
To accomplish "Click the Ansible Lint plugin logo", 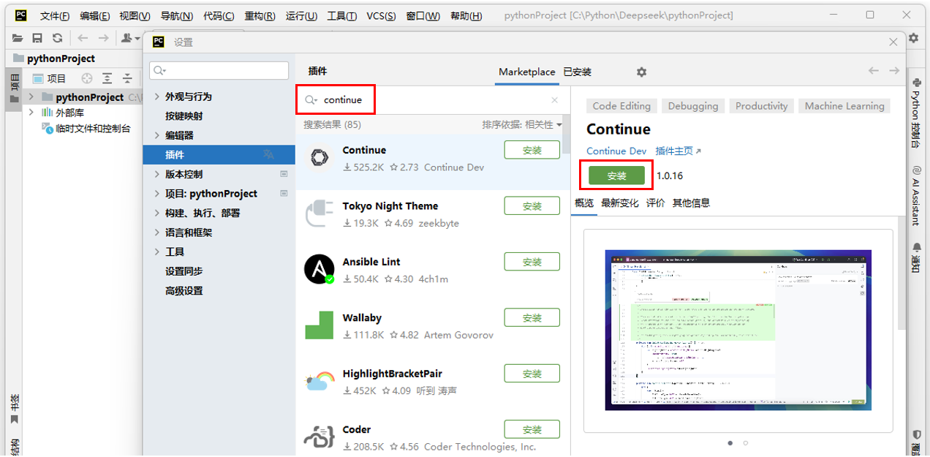I will (319, 269).
